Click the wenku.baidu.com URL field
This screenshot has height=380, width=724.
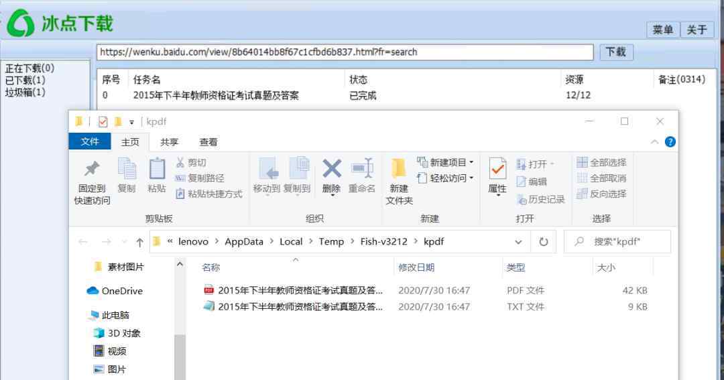pos(345,52)
